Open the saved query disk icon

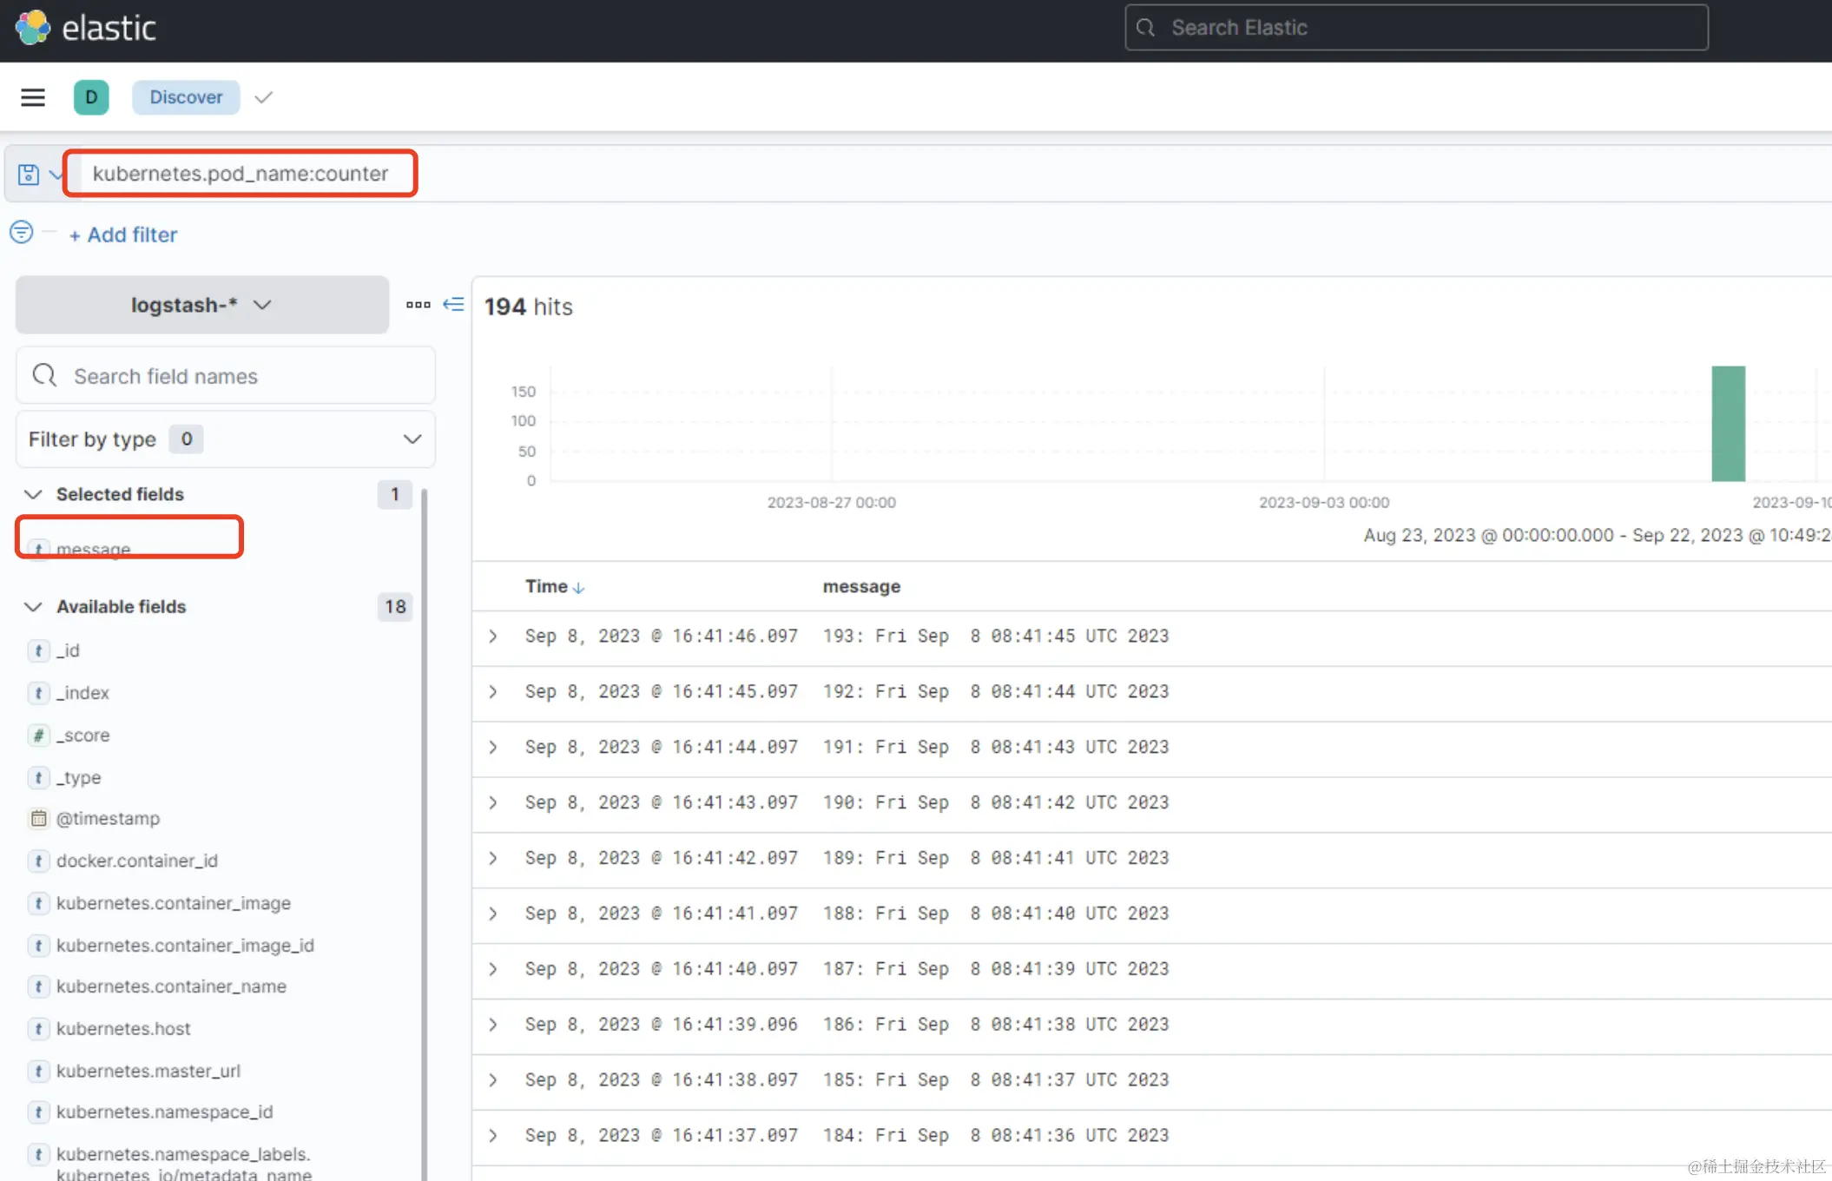tap(29, 175)
